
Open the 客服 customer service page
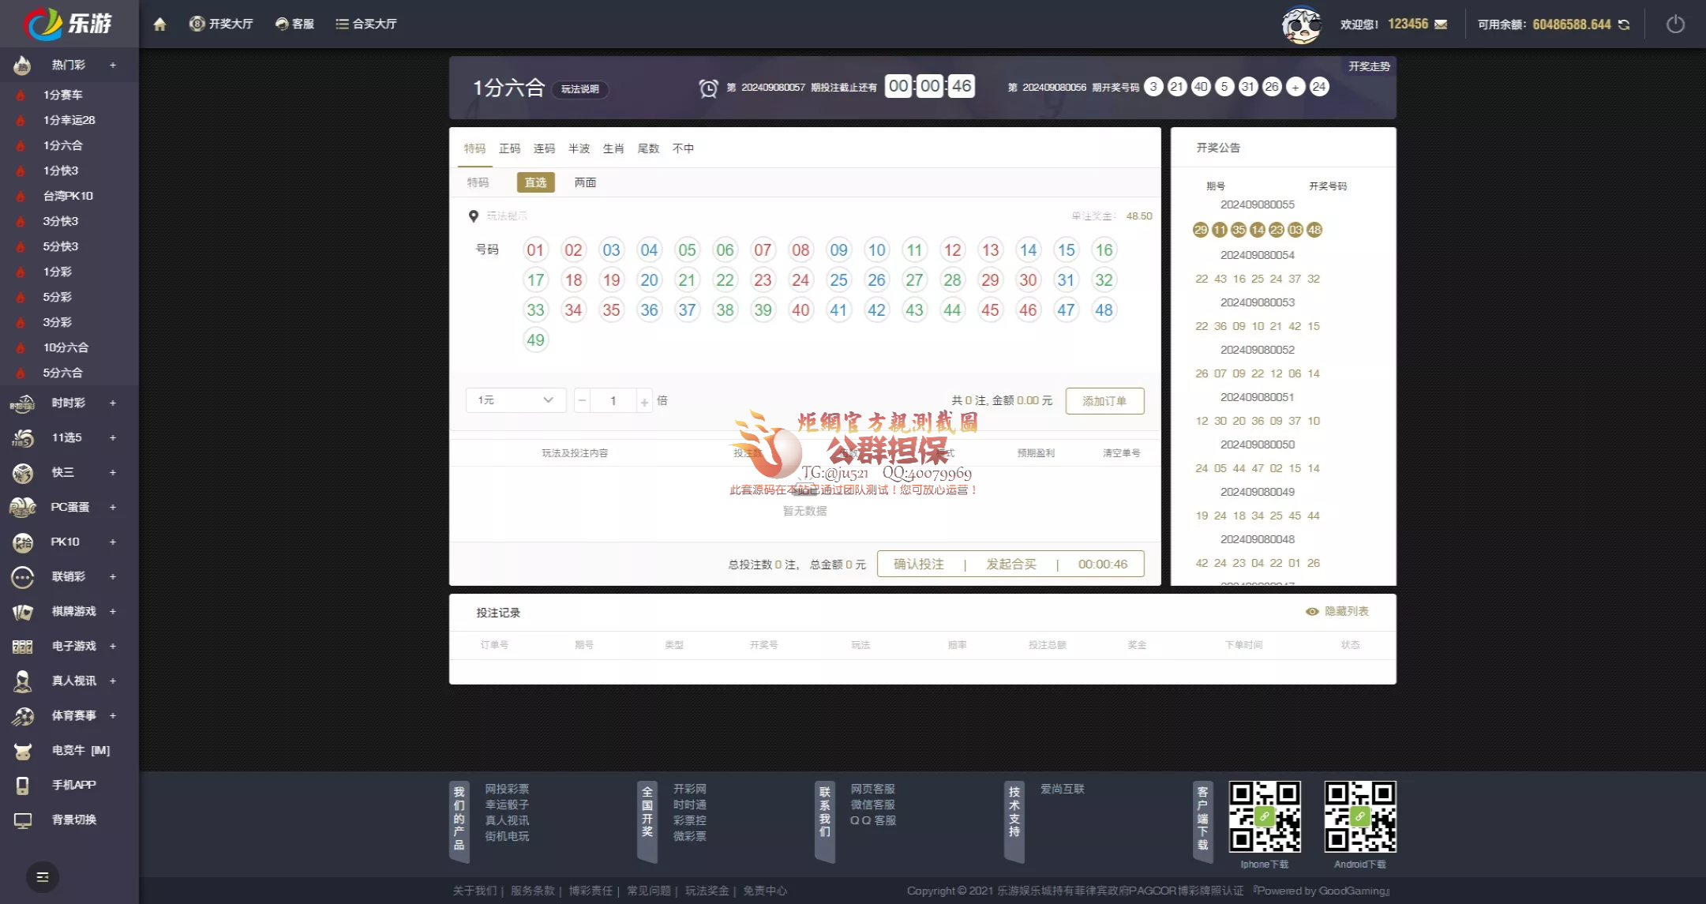294,24
